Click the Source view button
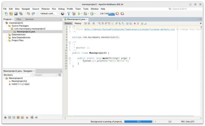 (68, 23)
